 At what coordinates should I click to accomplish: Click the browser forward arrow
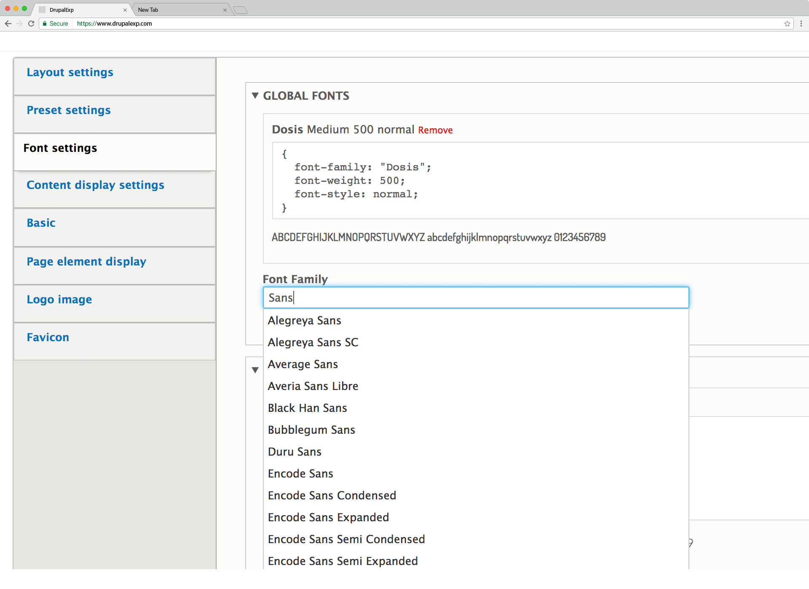click(x=19, y=24)
